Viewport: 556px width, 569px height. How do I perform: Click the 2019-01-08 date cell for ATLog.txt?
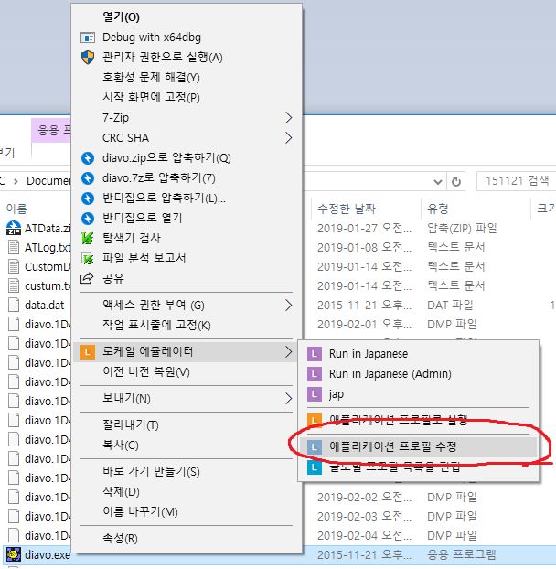click(364, 248)
